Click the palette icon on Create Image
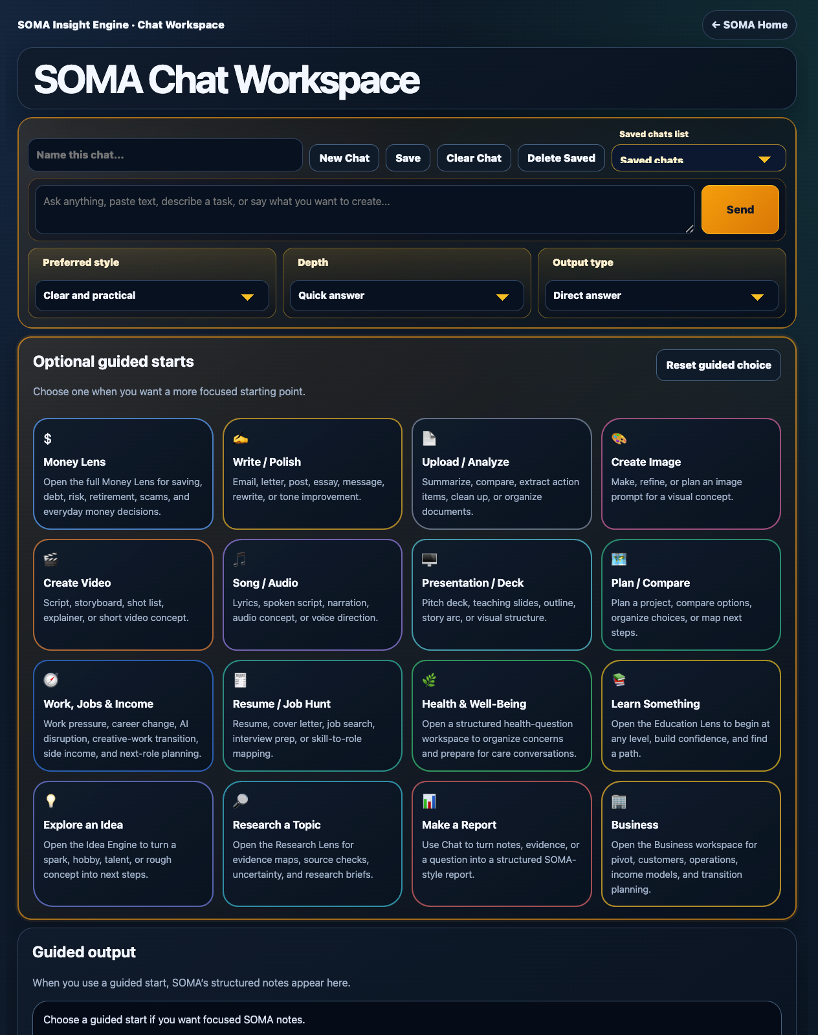The image size is (818, 1035). tap(619, 439)
